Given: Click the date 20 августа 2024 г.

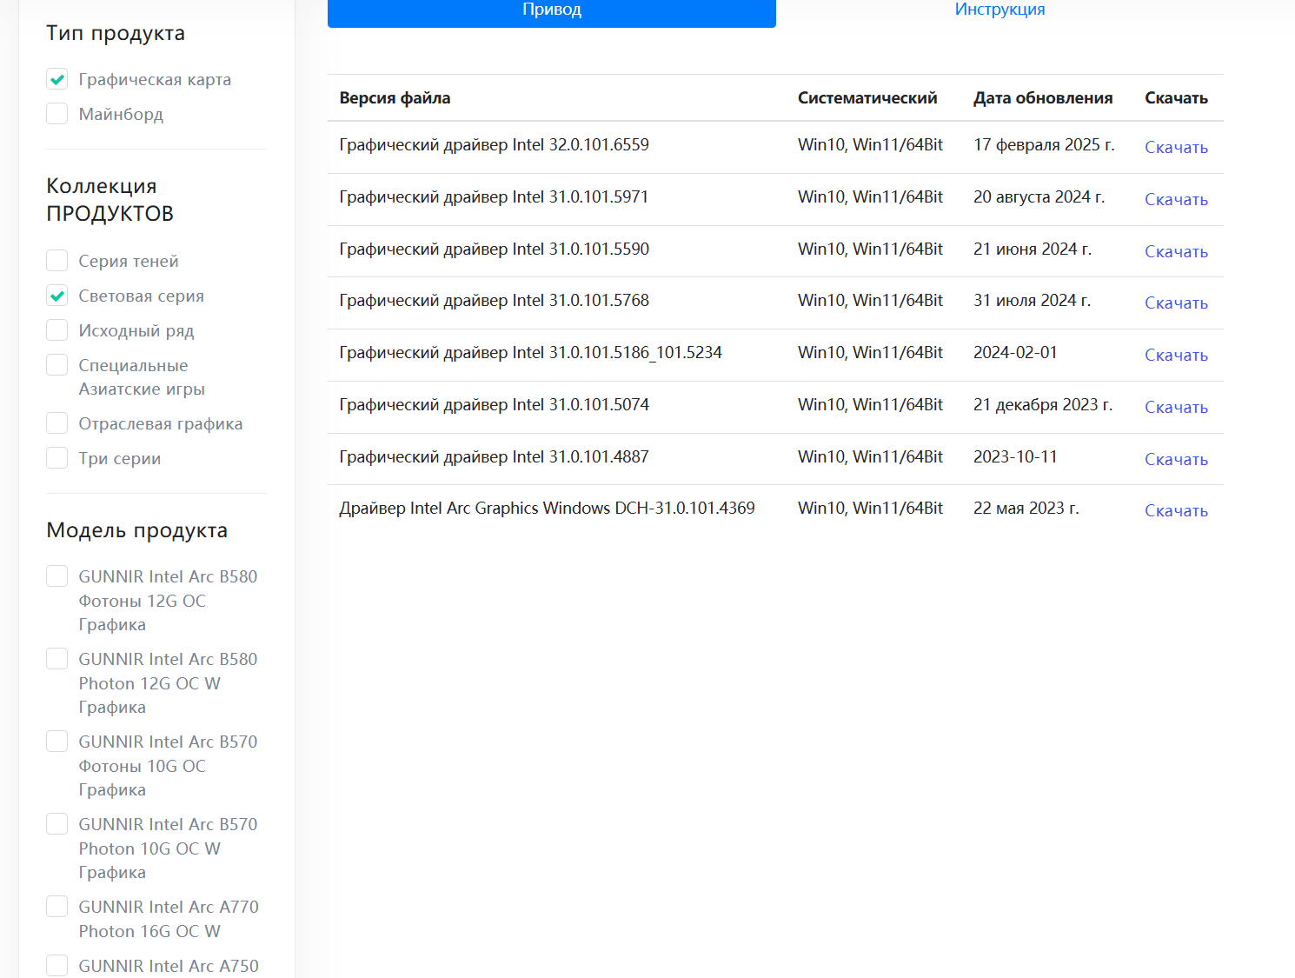Looking at the screenshot, I should (x=1039, y=197).
